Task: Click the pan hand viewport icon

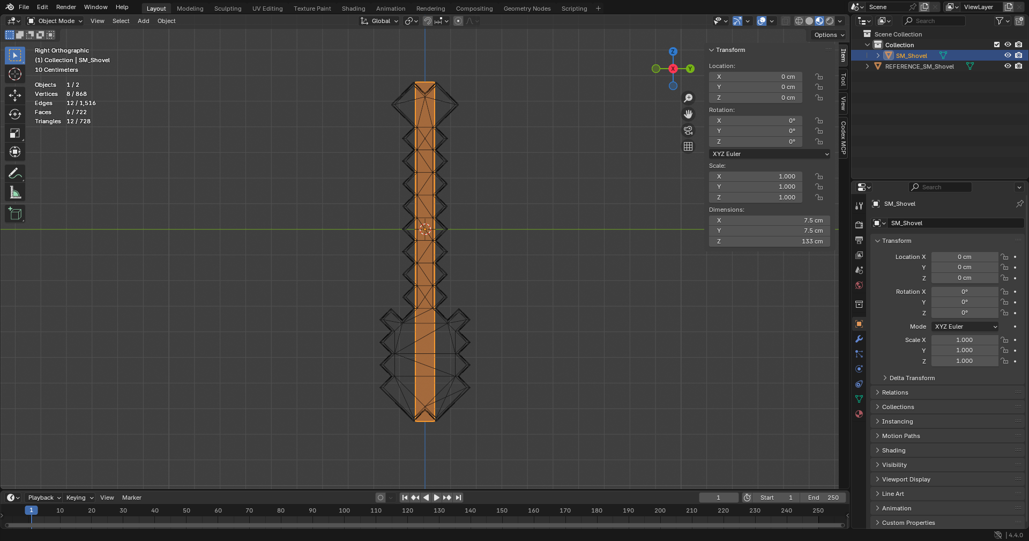Action: (688, 114)
